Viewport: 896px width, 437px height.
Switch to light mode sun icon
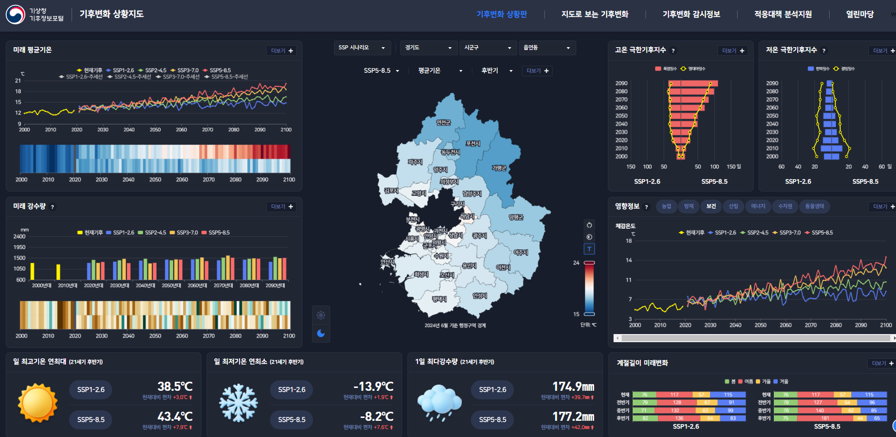tap(321, 315)
